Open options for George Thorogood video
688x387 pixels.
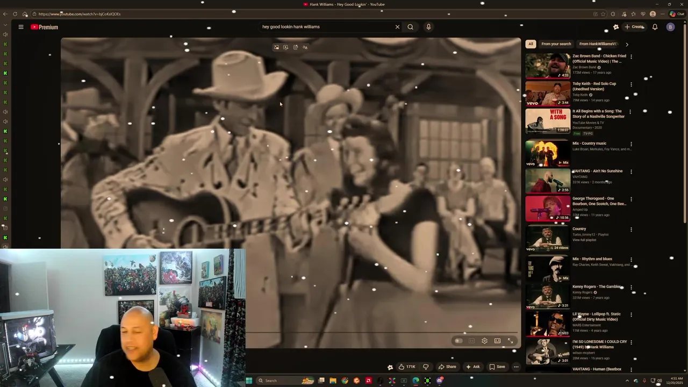coord(631,199)
